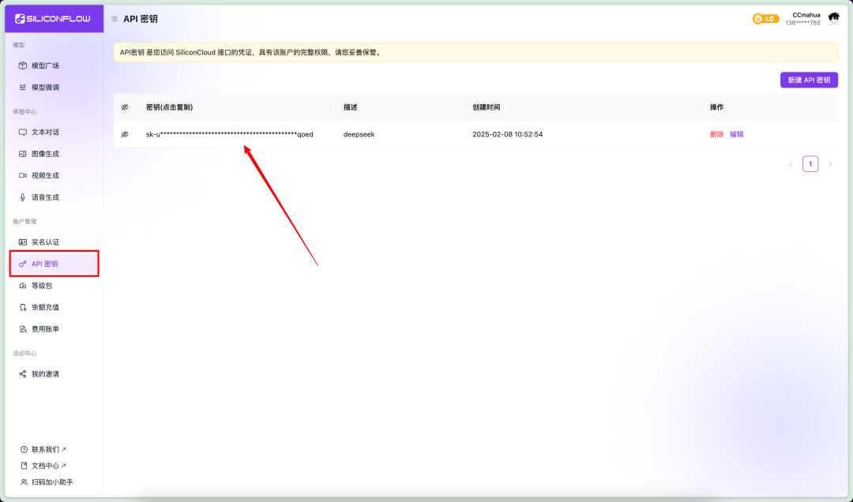The image size is (853, 502).
Task: Open 模型广场 from the sidebar
Action: tap(45, 66)
